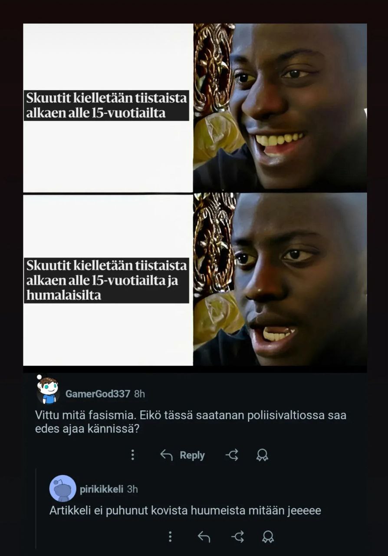The image size is (388, 556).
Task: Tap the smiling face meme panel
Action: coord(280,108)
